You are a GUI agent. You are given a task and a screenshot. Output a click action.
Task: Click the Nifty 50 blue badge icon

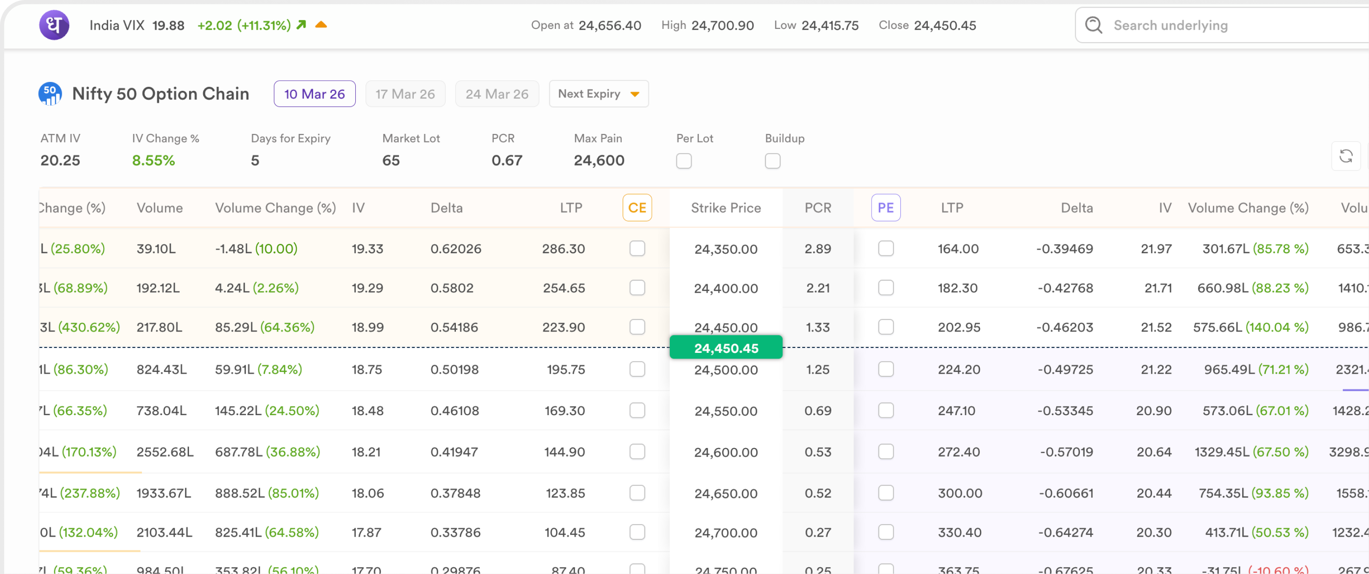click(50, 94)
